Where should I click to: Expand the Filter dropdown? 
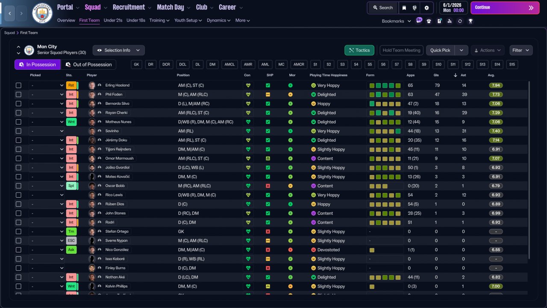tap(521, 50)
